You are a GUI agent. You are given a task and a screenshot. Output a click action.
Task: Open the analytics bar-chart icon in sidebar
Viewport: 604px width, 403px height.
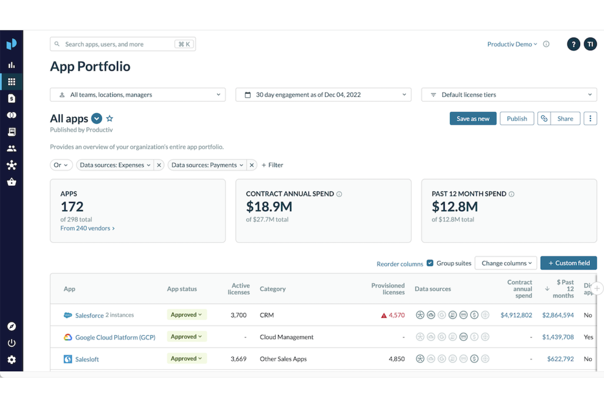coord(11,65)
